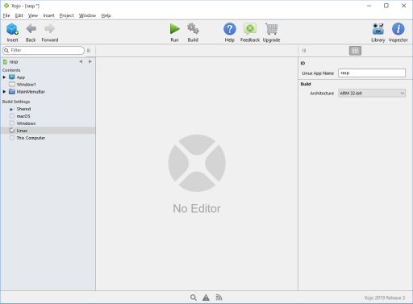Image resolution: width=413 pixels, height=304 pixels.
Task: Select the App item icon
Action: click(12, 77)
